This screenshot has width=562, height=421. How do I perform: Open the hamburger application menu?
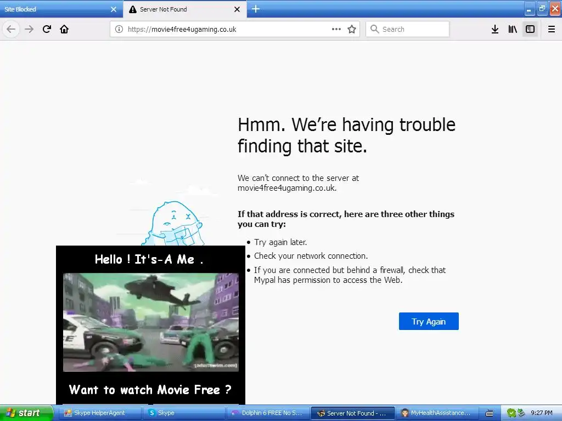coord(552,29)
